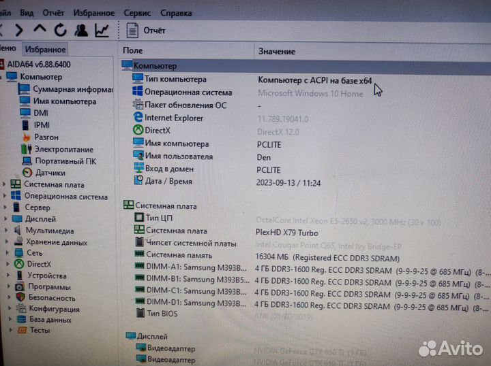
Task: Expand the Мультимедиа tree node
Action: click(7, 230)
